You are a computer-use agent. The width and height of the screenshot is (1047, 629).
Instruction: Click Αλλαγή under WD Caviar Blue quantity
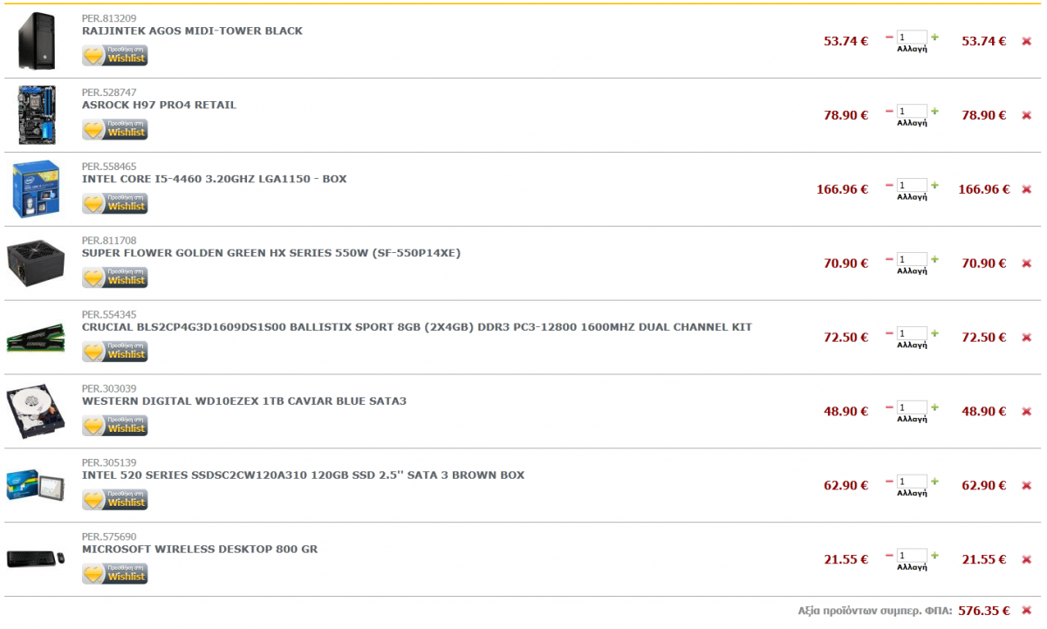(x=912, y=420)
